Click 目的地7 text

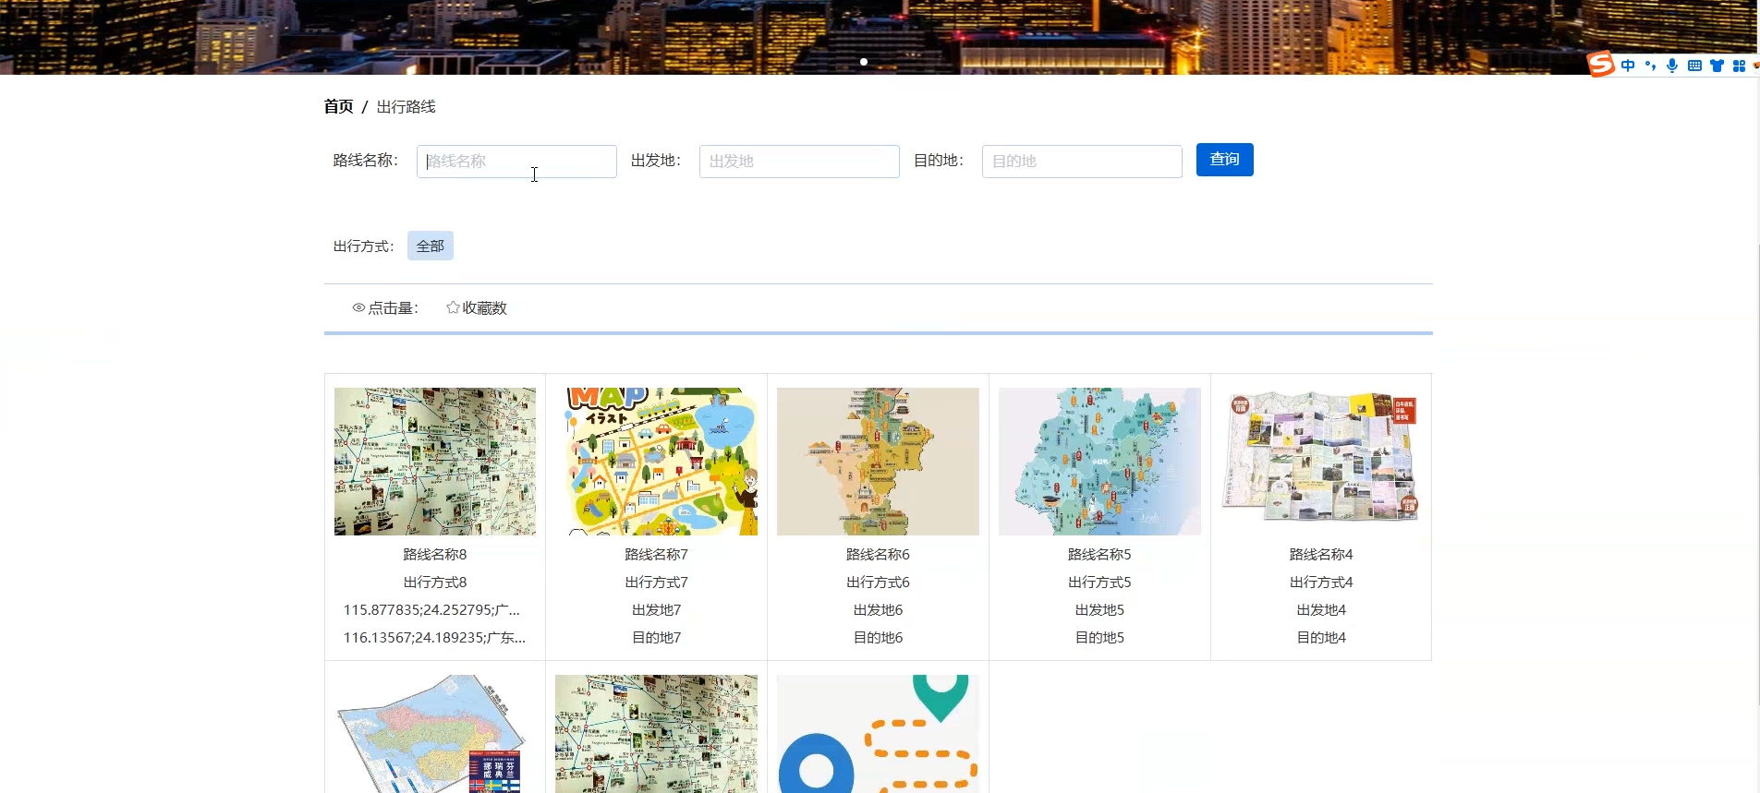pyautogui.click(x=656, y=638)
